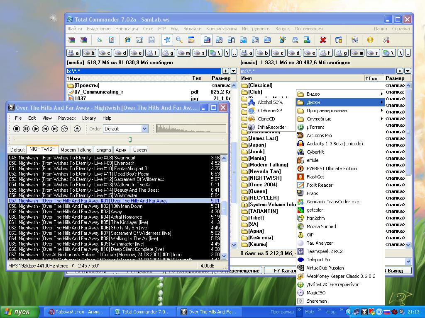Select drive m in left panel
Image resolution: width=425 pixels, height=318 pixels.
[184, 53]
